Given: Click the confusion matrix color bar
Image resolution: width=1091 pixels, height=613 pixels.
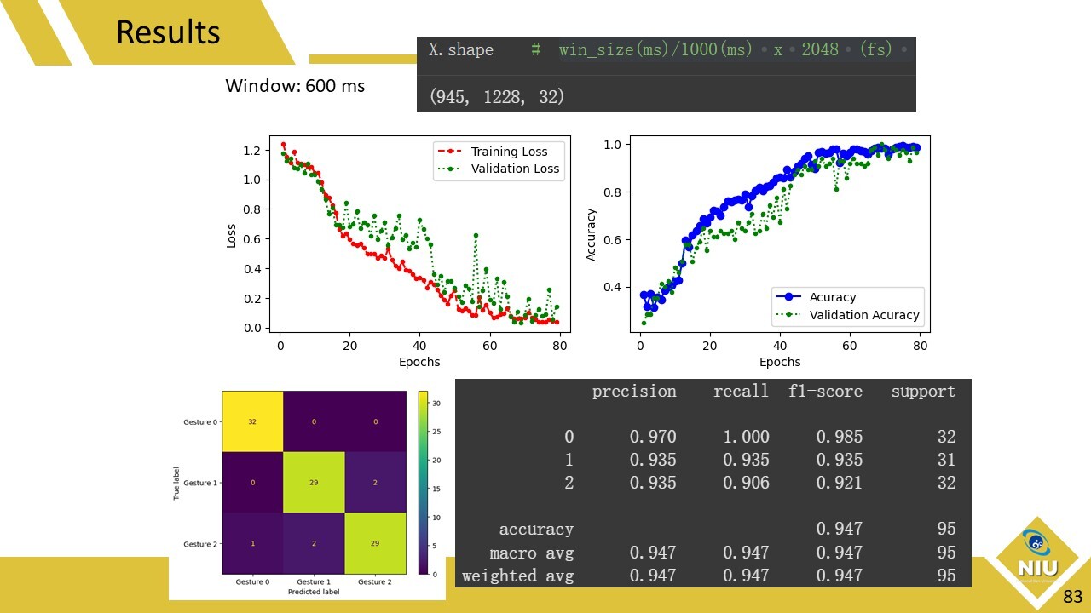Looking at the screenshot, I should click(423, 483).
